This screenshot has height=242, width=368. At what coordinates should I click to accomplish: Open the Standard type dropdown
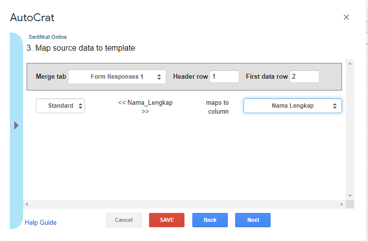[x=61, y=106]
